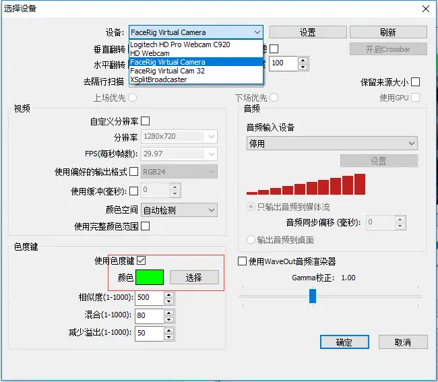Increase 音频同步偏移 with up arrow
Screen dimensions: 438x382
coord(400,219)
